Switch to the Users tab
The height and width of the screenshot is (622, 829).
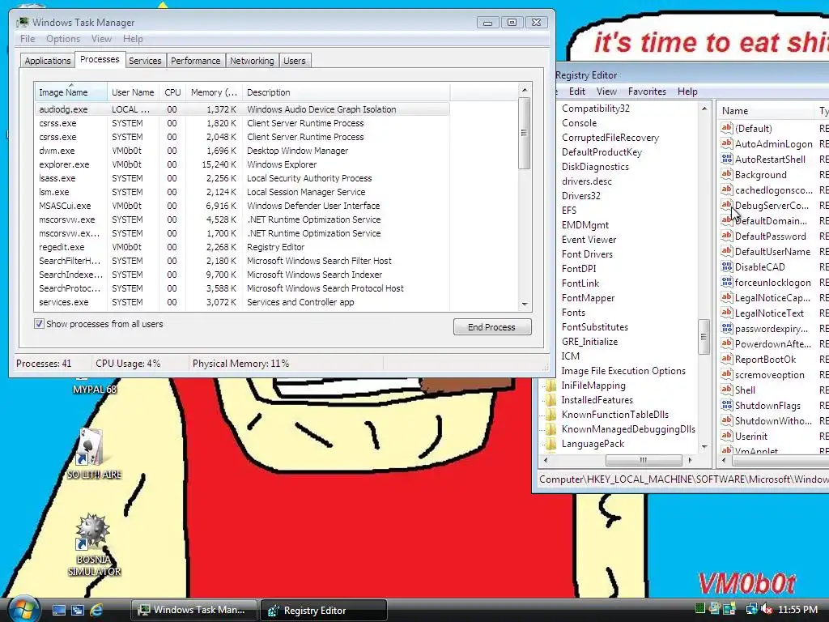tap(294, 61)
